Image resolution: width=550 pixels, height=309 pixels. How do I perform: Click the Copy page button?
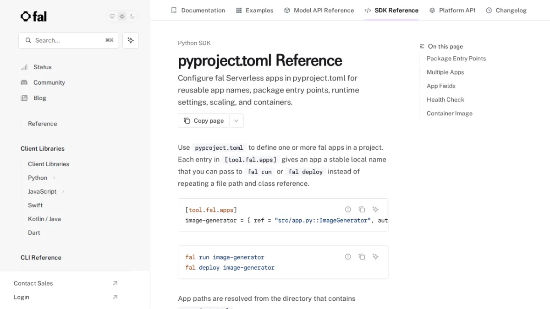(203, 120)
